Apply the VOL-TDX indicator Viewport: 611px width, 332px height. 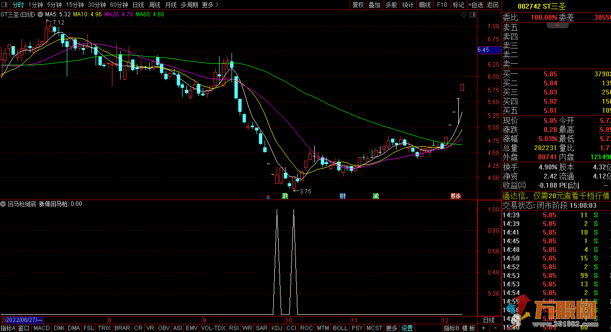213,328
